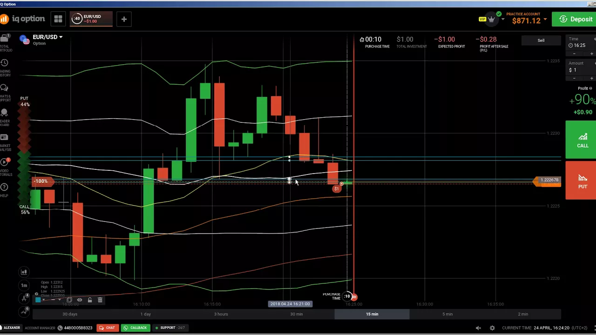Viewport: 596px width, 335px height.
Task: Request a CALLBACK from the manager
Action: tap(135, 328)
